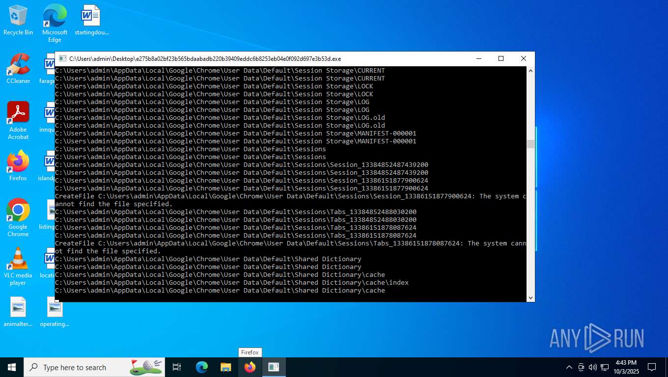Screen dimensions: 668x377
Task: Open the network status tray icon
Action: coord(605,367)
